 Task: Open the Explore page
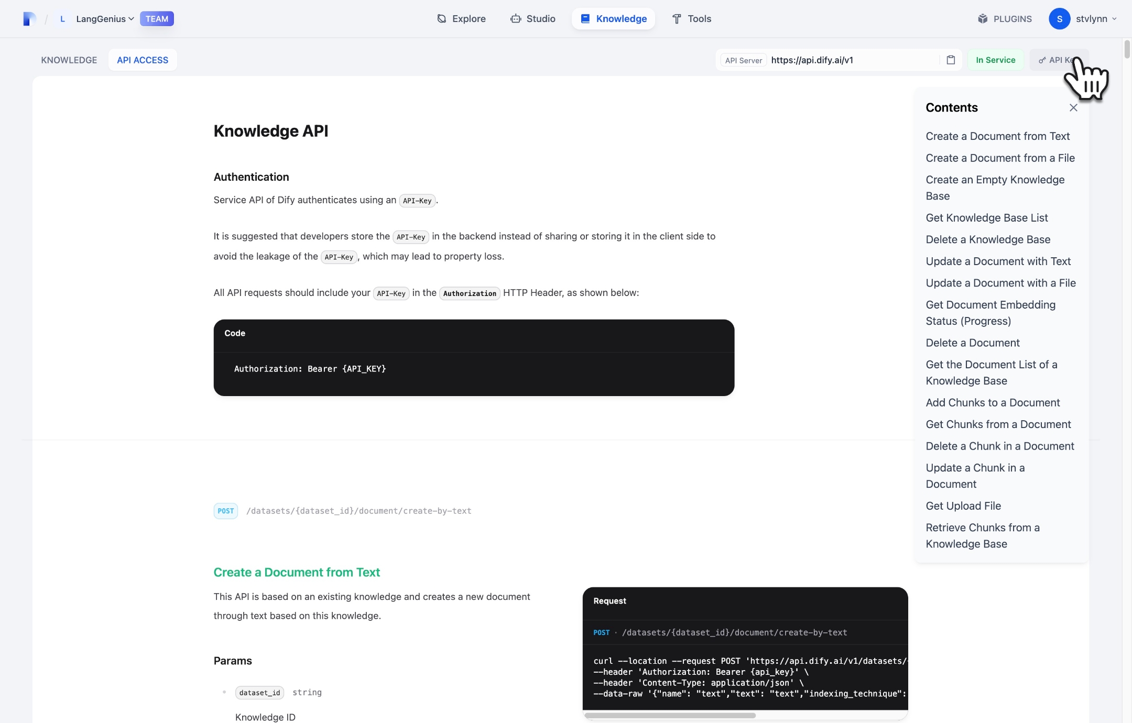point(461,19)
